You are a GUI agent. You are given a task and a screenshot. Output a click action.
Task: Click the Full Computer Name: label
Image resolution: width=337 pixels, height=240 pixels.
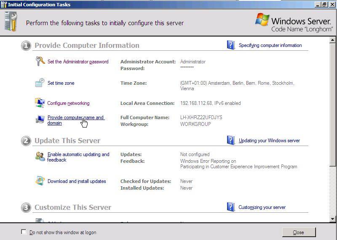(145, 117)
